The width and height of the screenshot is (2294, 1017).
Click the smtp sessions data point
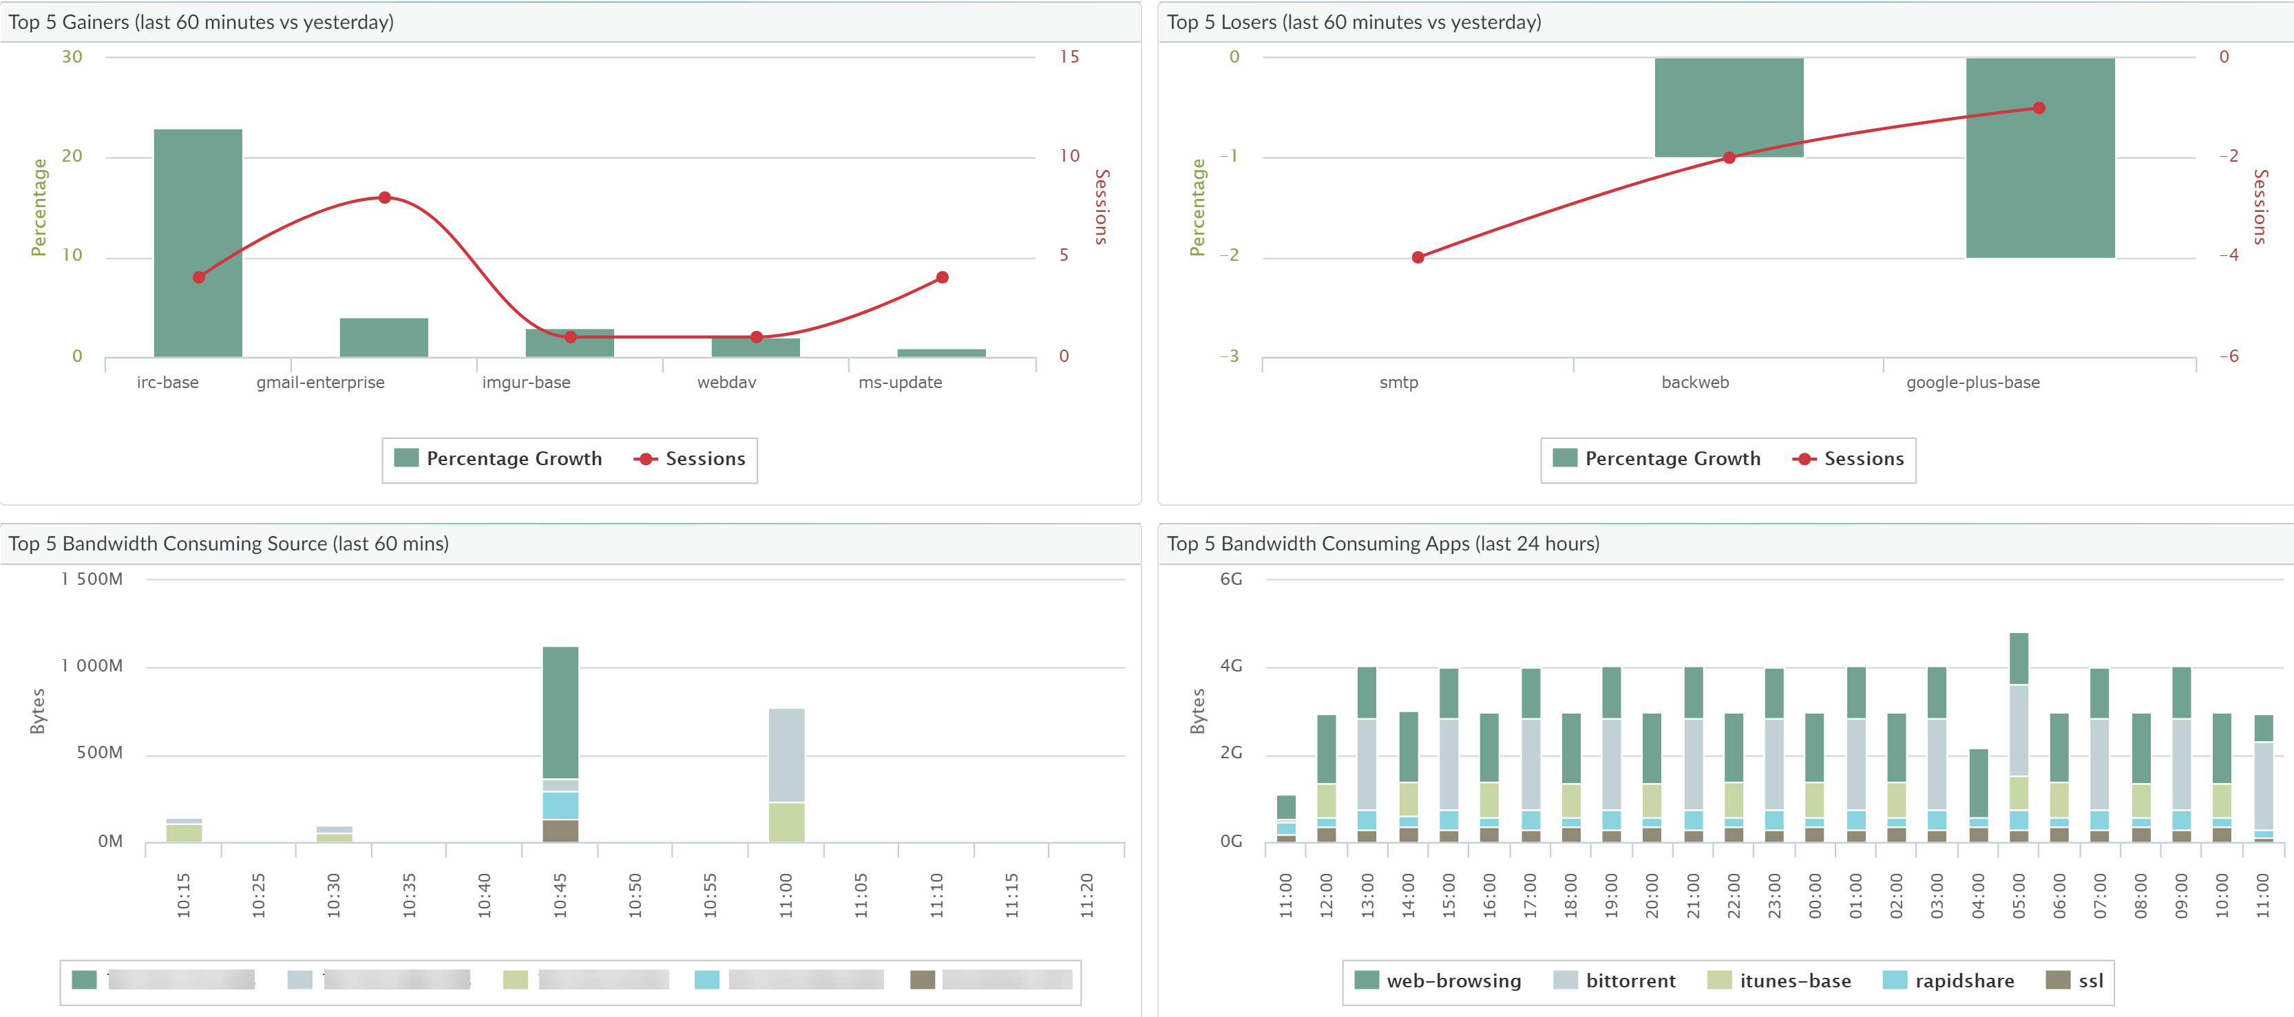click(x=1418, y=257)
